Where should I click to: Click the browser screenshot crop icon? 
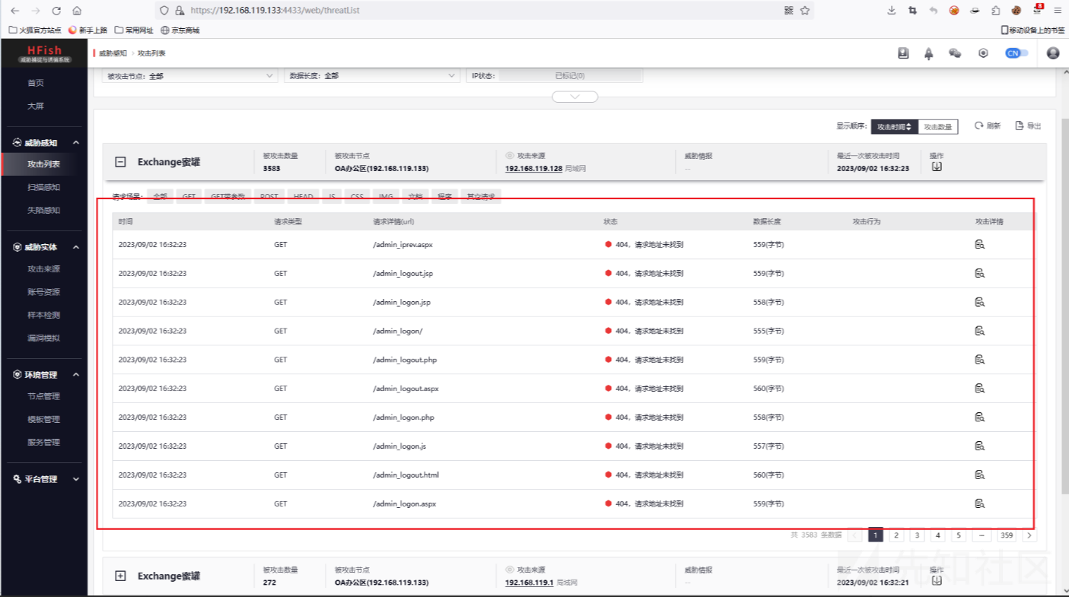pos(913,11)
